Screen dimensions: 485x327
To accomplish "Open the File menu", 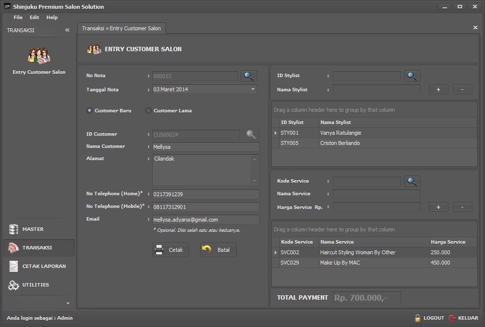I will (18, 17).
